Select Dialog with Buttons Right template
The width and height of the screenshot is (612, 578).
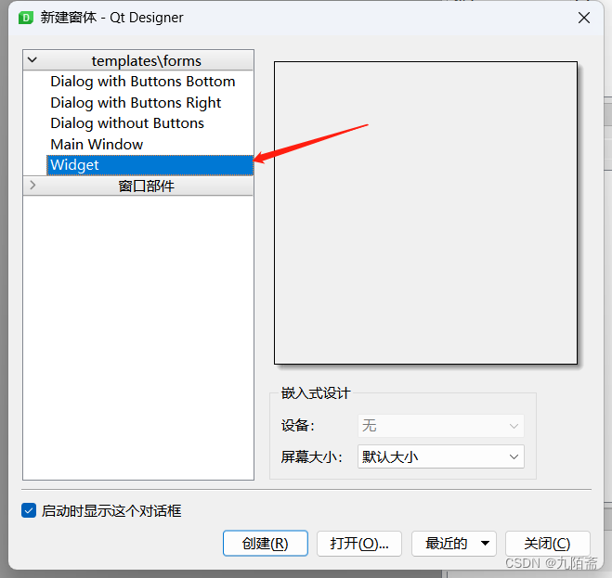pos(136,103)
